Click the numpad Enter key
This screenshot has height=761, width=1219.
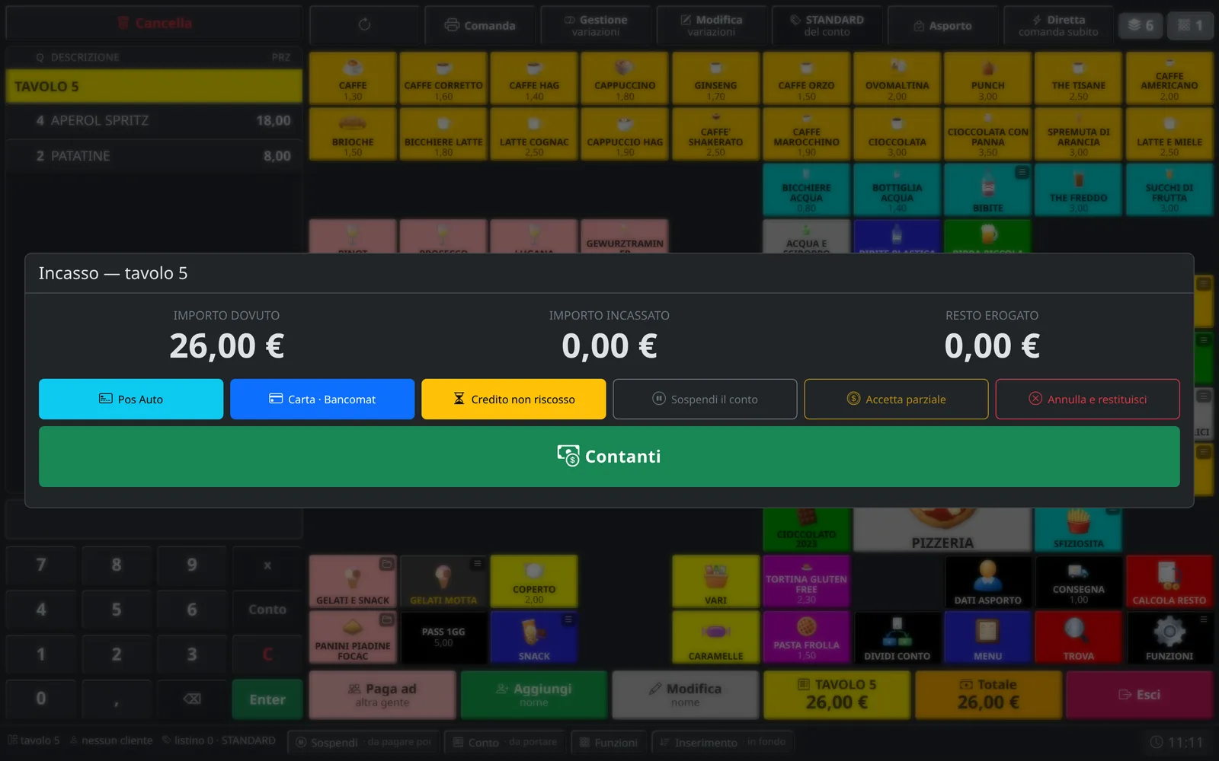pos(267,699)
